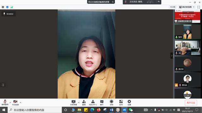The height and width of the screenshot is (113, 202).
Task: Click 离开会议 leave meeting button
Action: tap(191, 103)
